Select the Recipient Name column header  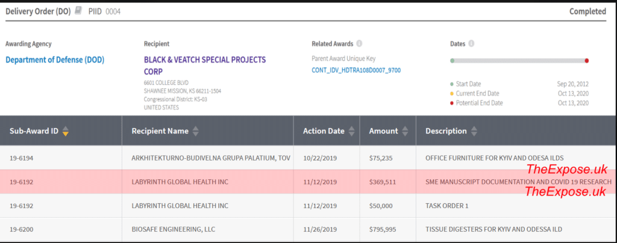[x=208, y=131]
